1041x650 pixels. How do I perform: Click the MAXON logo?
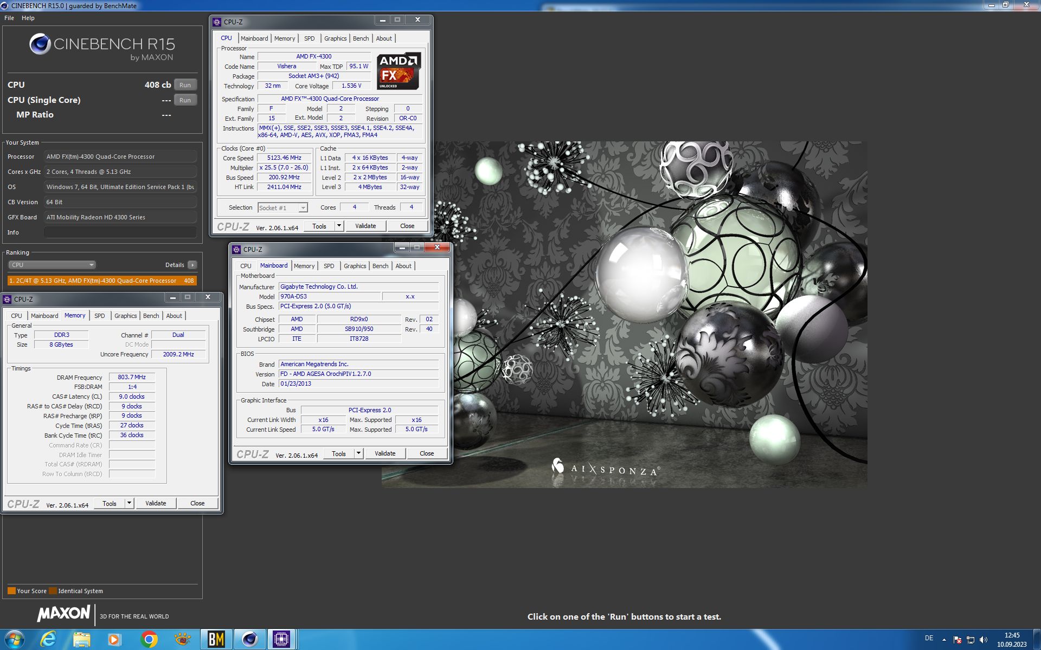tap(63, 613)
